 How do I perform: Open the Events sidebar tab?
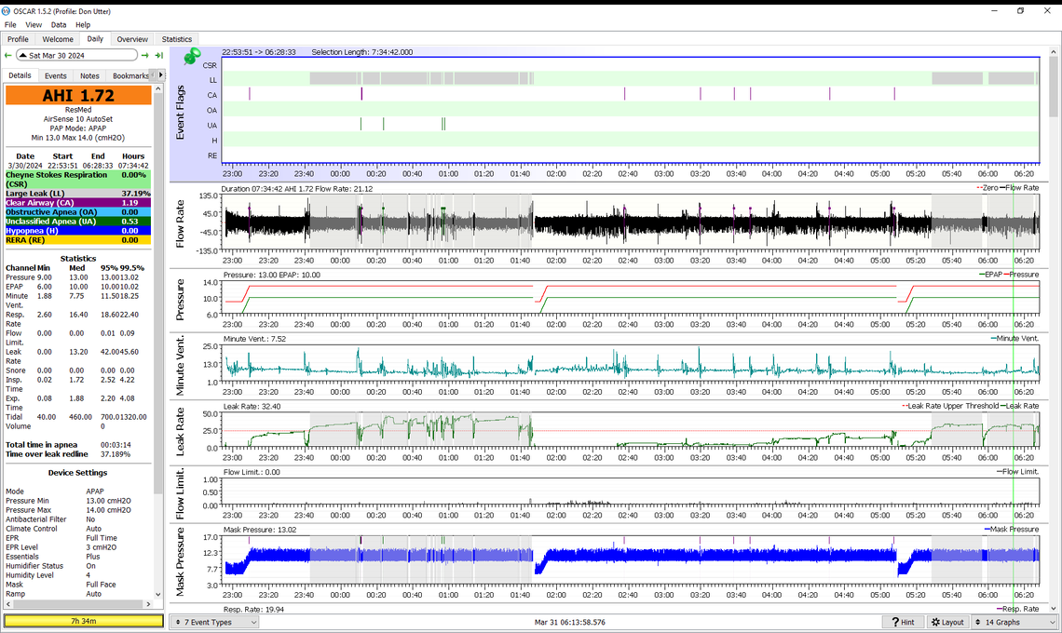coord(56,75)
